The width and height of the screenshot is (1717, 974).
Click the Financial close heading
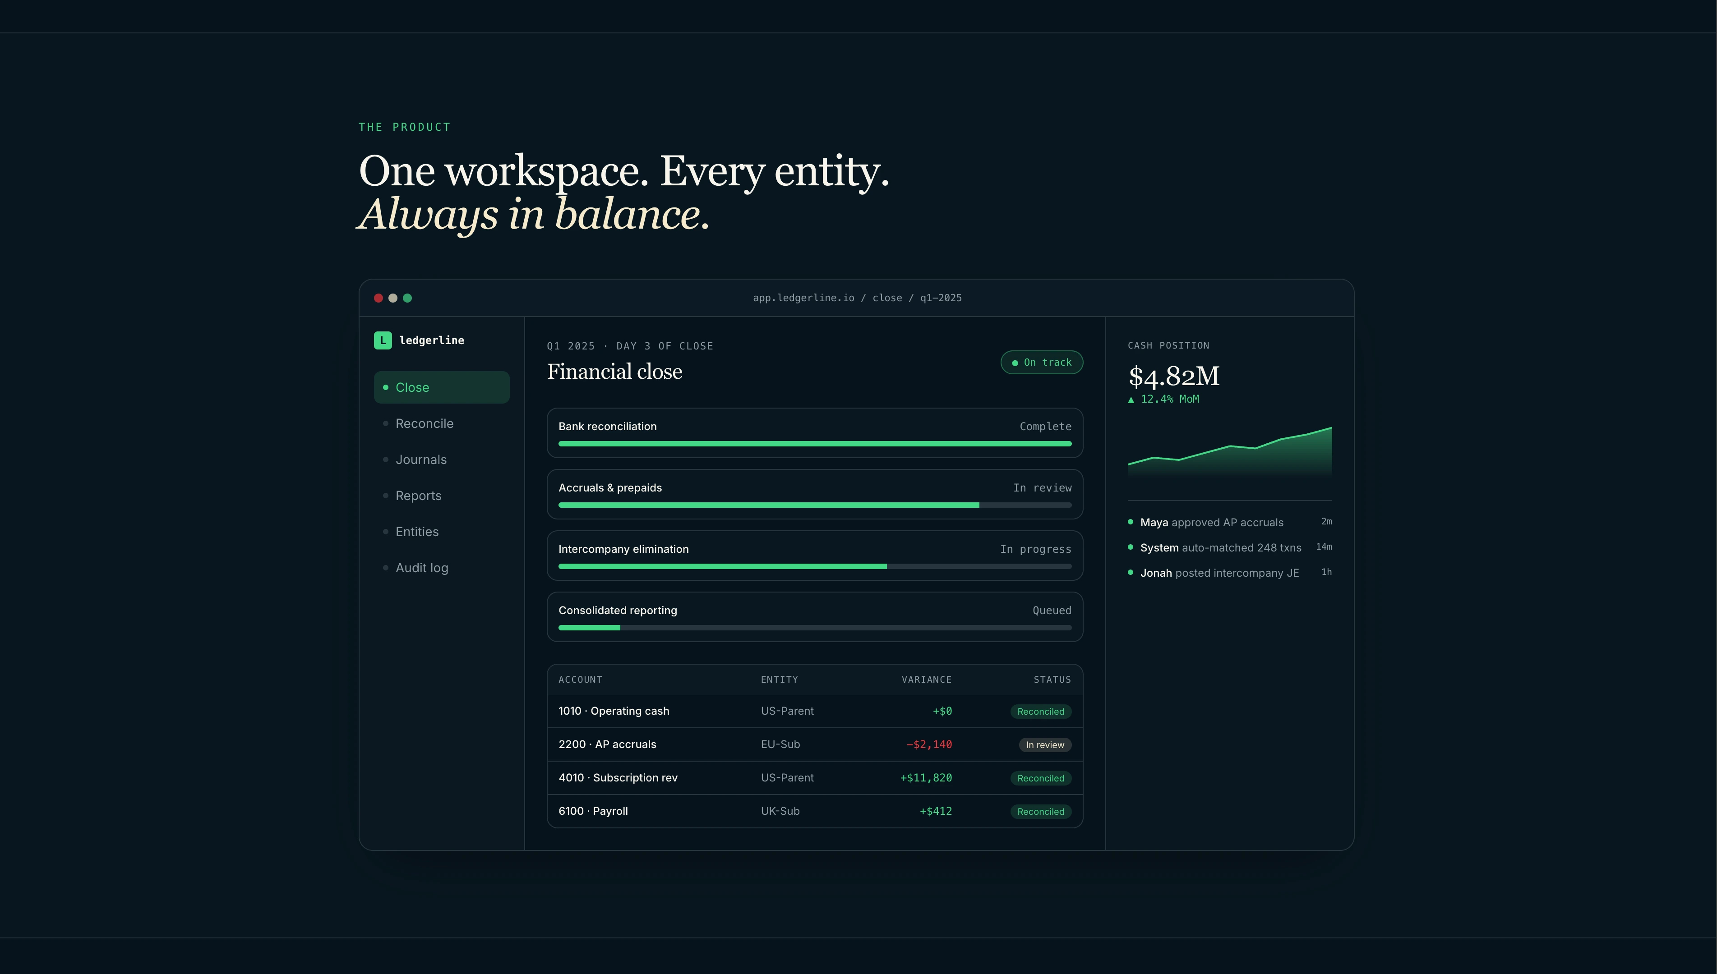[x=614, y=372]
